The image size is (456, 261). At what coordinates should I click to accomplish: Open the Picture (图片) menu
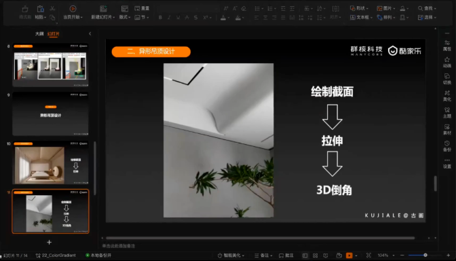[x=386, y=8]
